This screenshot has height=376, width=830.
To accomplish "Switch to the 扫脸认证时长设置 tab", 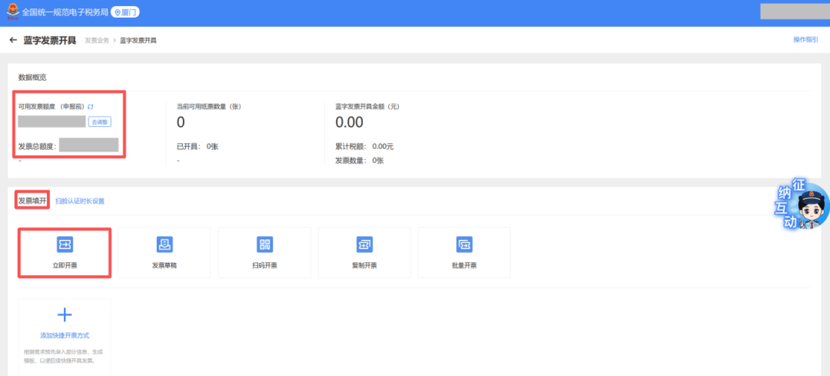I will (80, 201).
